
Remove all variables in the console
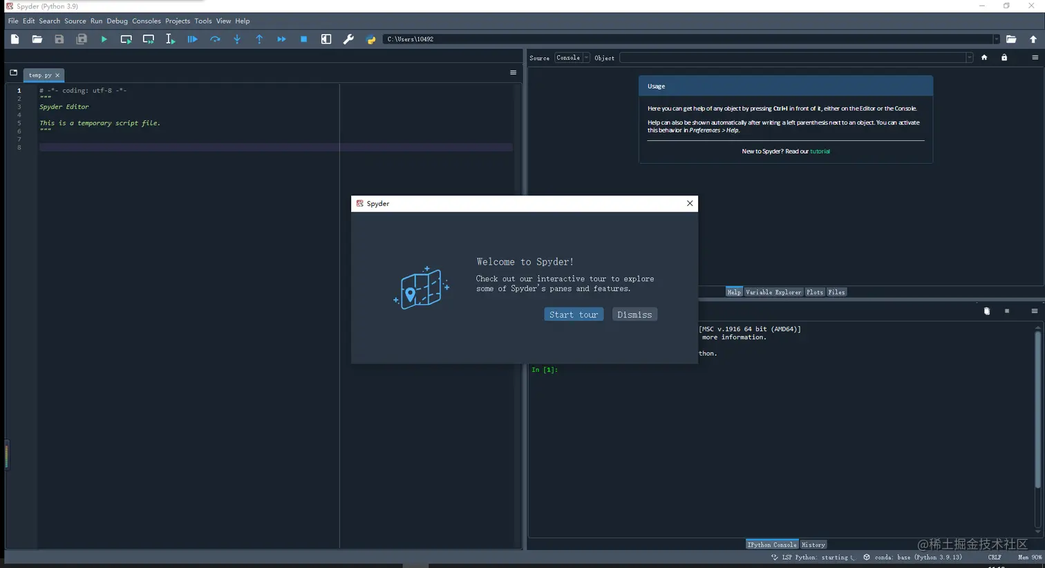point(987,312)
